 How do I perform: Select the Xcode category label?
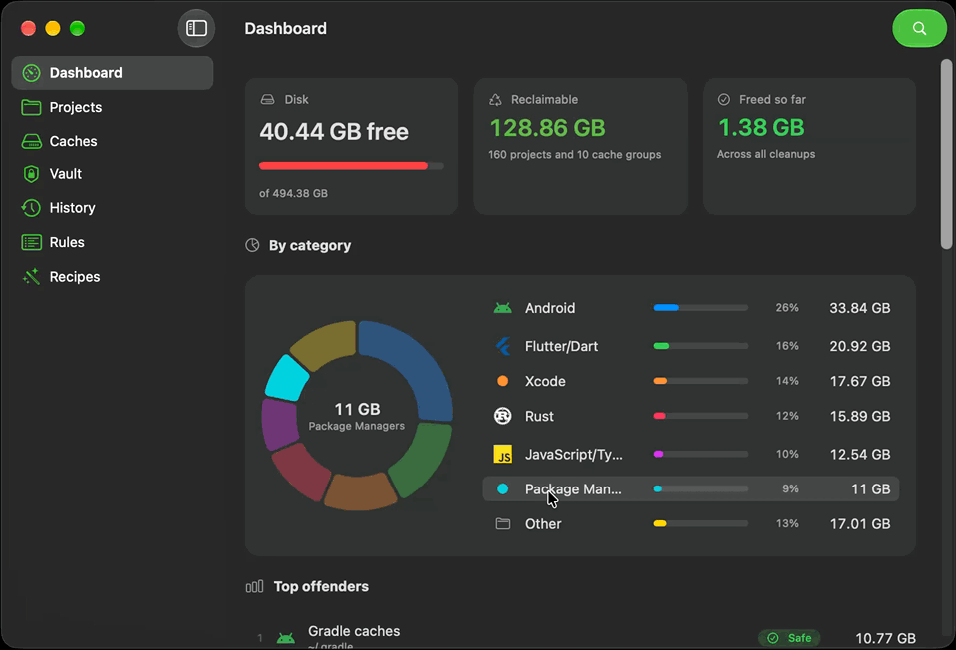[545, 381]
